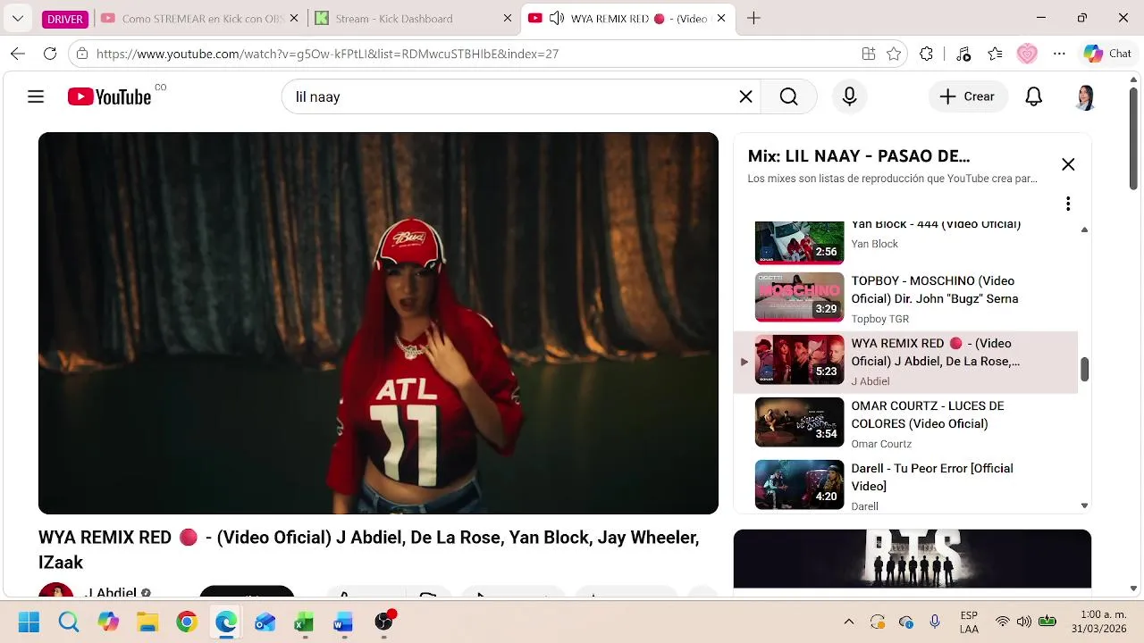Open playlist three-dot options menu
Screen dimensions: 1144x643
tap(1067, 204)
